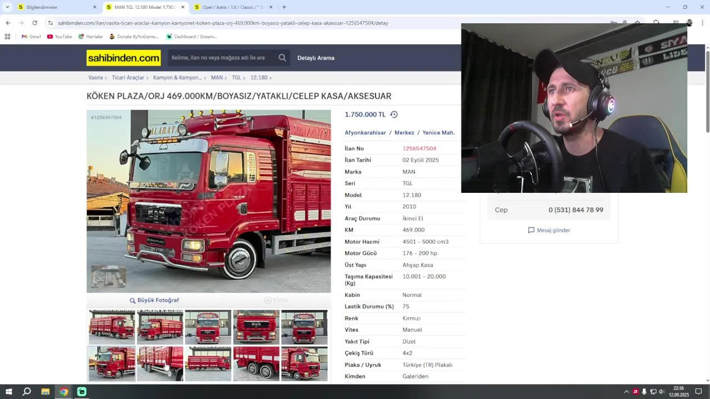Click the taskbar clock 22:36
Screen dimensions: 710x399
pos(678,388)
